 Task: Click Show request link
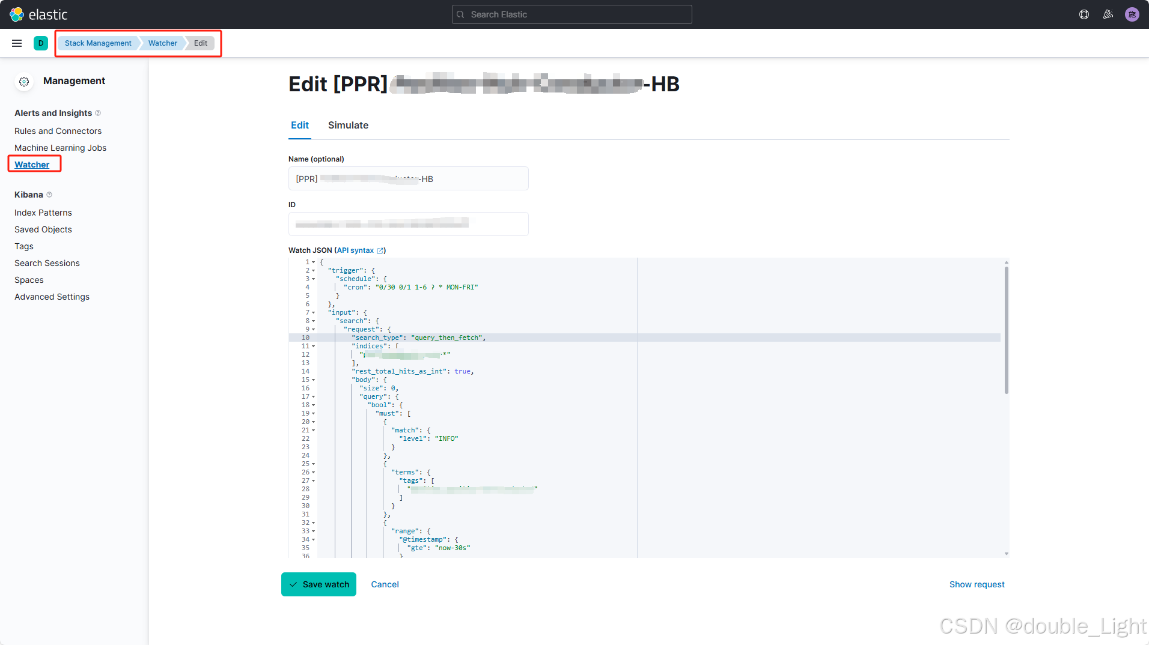977,584
